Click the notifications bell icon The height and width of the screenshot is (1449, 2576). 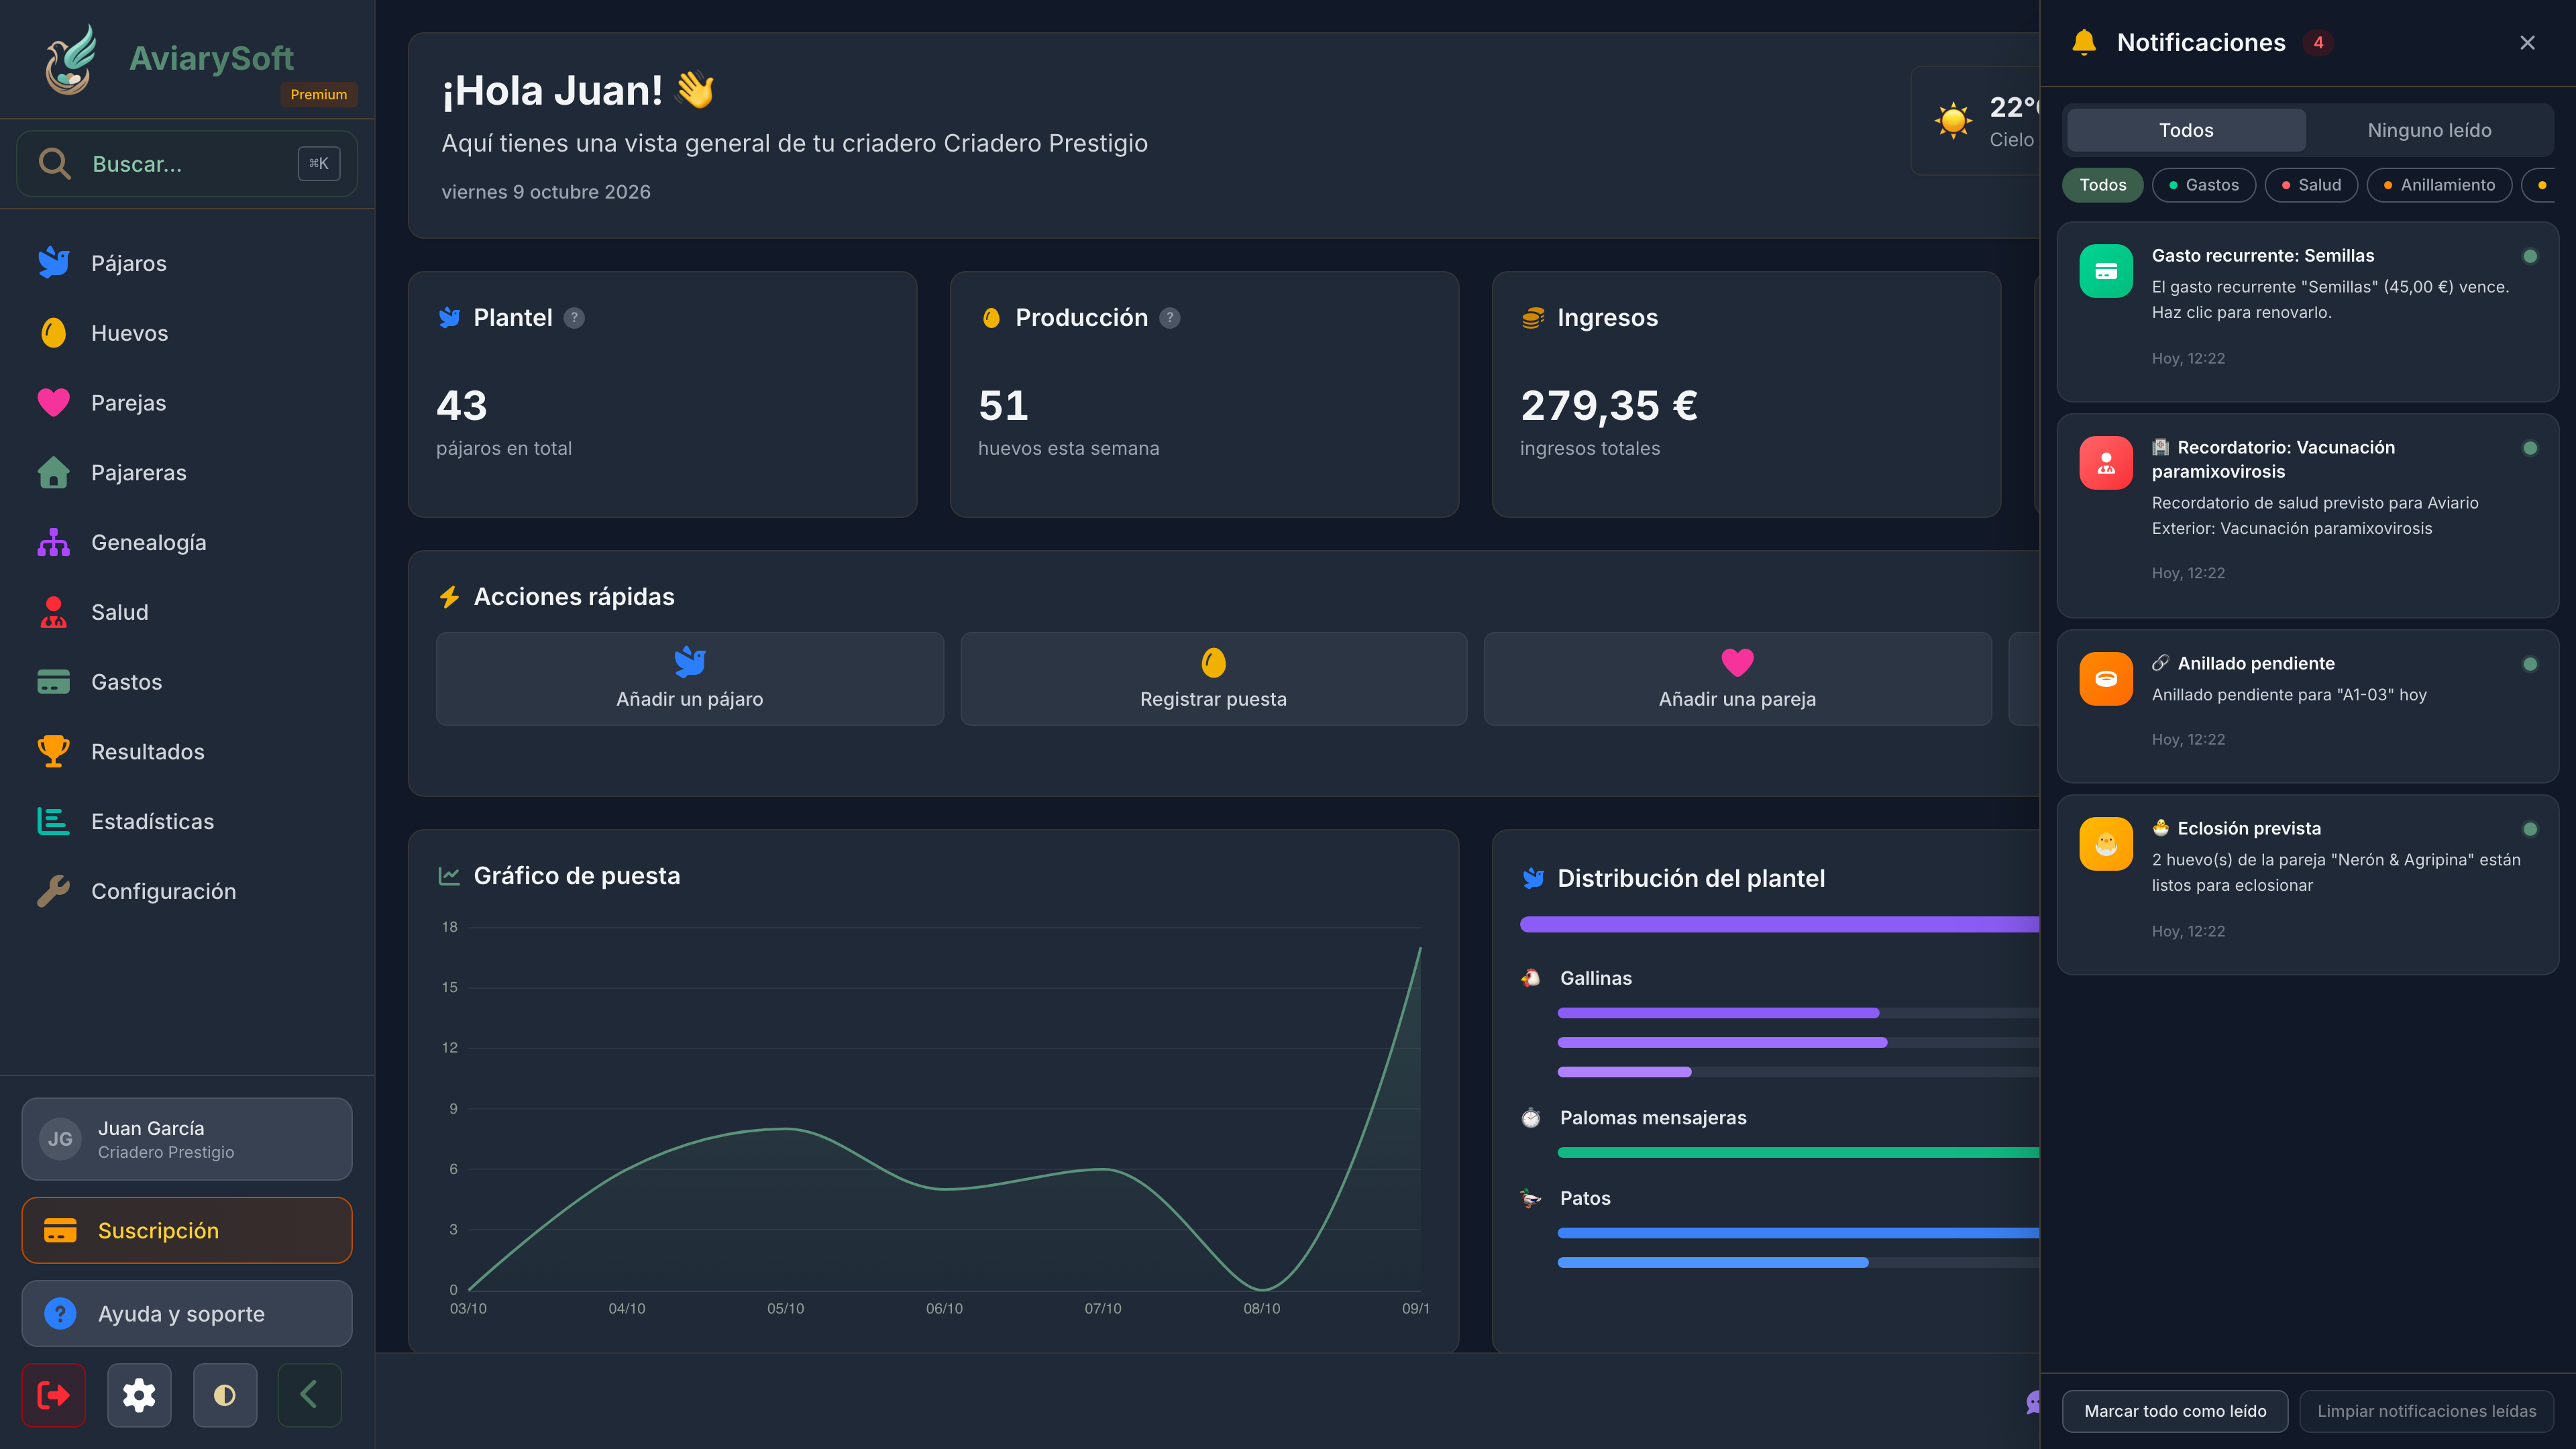[x=2084, y=43]
